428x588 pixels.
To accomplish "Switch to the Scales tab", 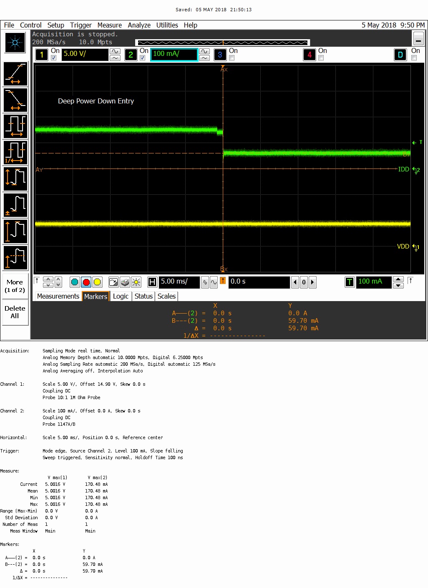I will tap(166, 296).
